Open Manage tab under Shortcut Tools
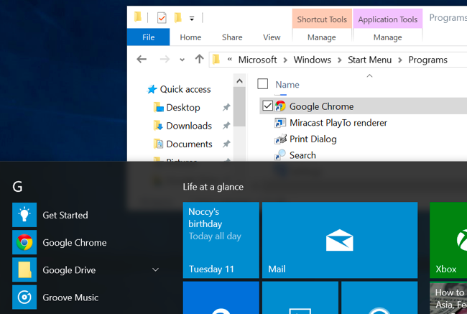The image size is (467, 314). (322, 37)
